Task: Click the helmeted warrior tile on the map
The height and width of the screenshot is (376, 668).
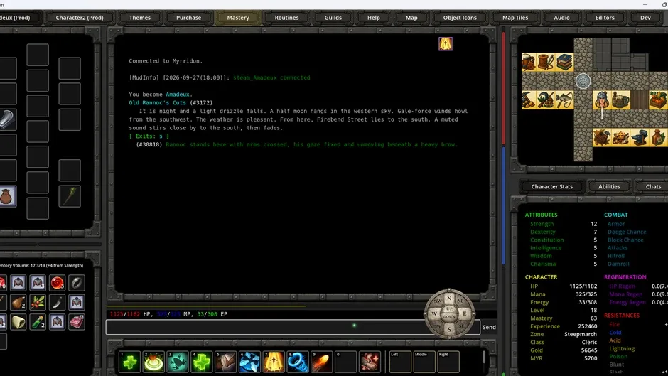Action: click(x=601, y=100)
